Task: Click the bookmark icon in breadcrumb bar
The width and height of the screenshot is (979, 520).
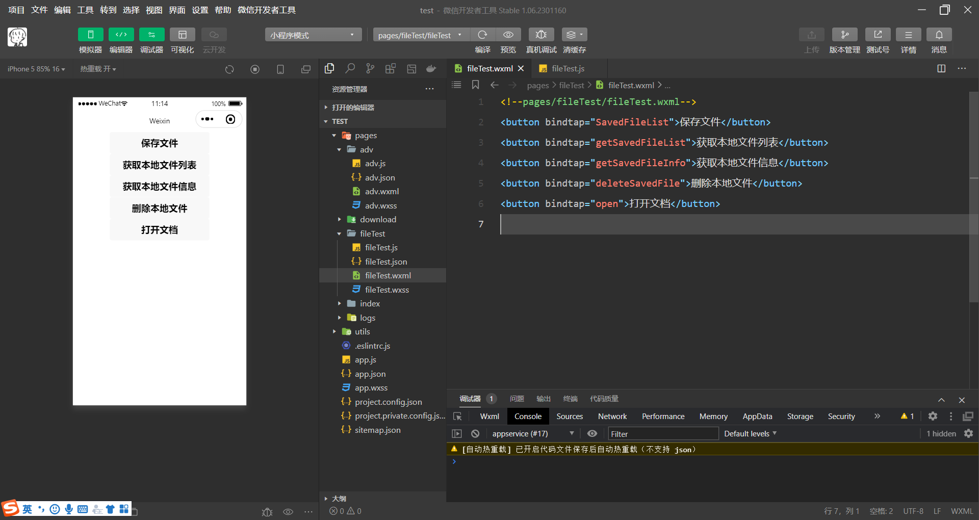Action: click(x=475, y=85)
